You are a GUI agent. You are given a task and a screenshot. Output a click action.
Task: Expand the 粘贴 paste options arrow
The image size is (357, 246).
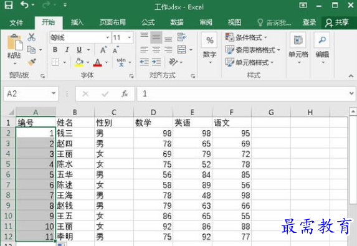click(x=14, y=64)
